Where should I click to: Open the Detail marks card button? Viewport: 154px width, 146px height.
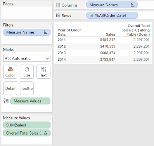(x=10, y=88)
